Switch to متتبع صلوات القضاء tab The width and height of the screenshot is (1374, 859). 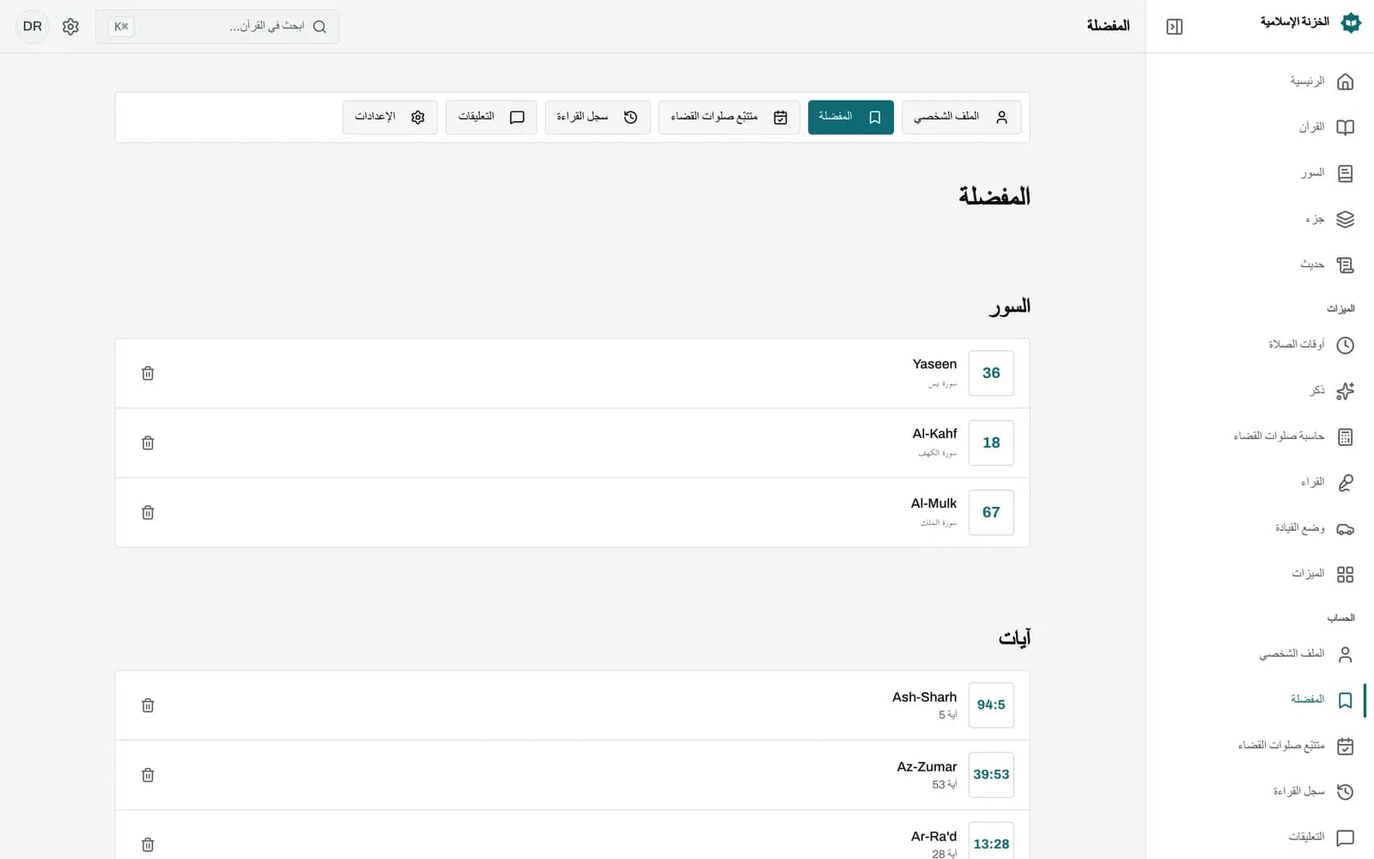click(729, 117)
